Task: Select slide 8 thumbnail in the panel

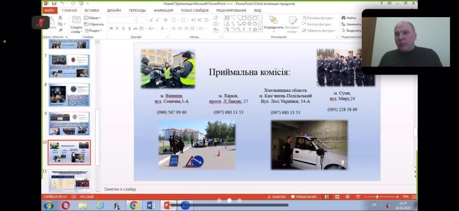Action: tap(69, 94)
